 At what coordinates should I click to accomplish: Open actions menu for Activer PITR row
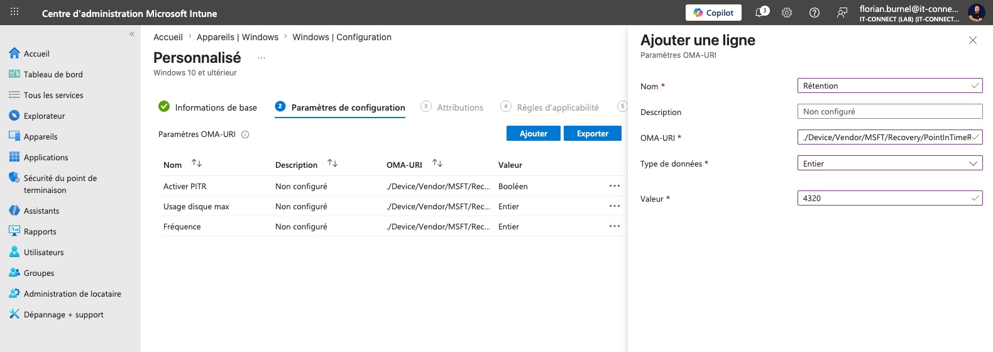[x=615, y=186]
